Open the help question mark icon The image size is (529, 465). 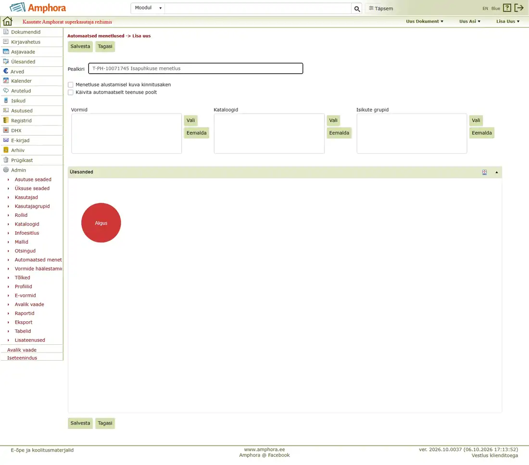[x=507, y=8]
